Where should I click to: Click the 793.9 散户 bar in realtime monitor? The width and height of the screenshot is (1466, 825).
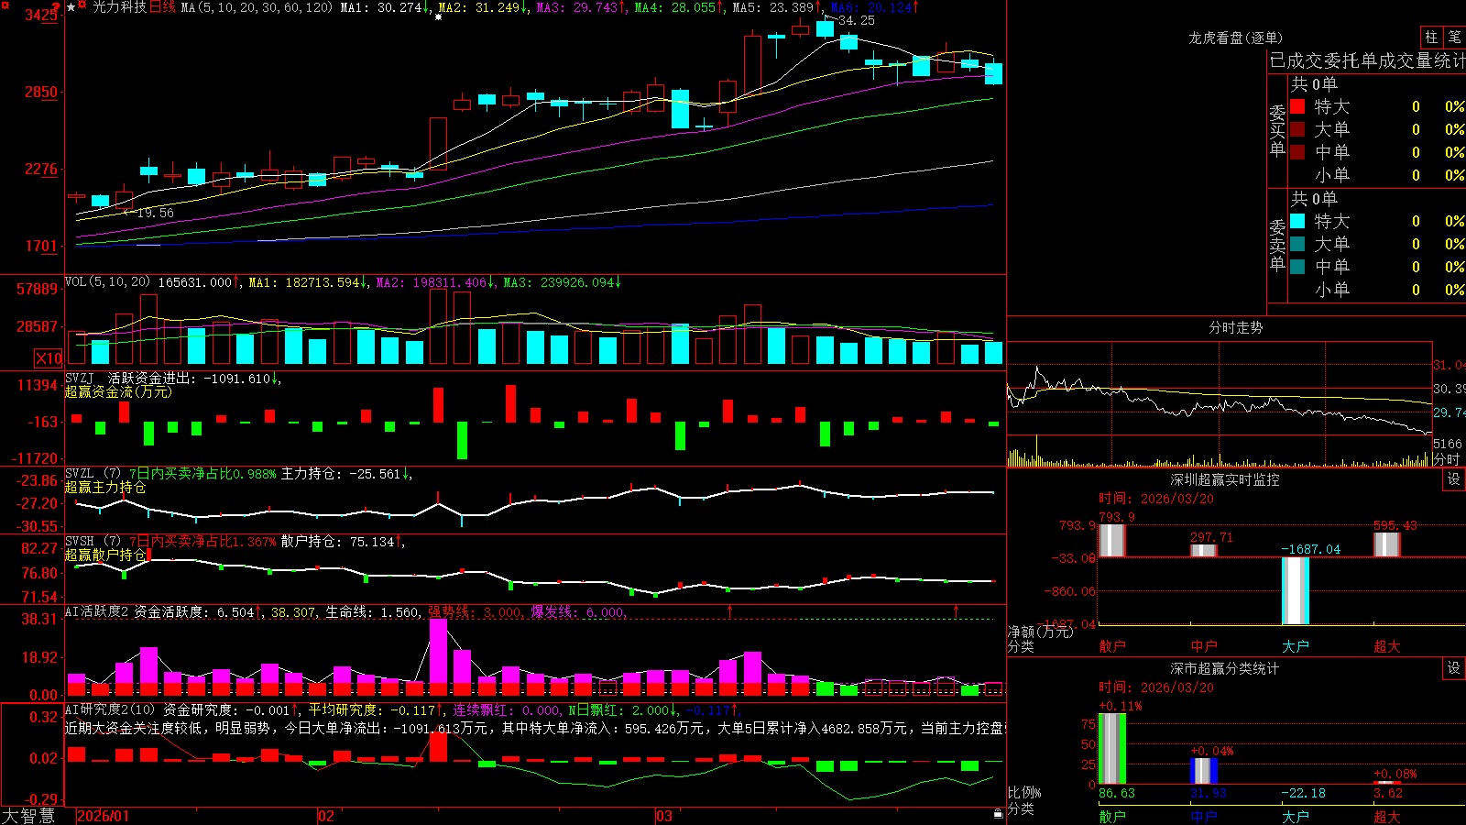[1112, 540]
